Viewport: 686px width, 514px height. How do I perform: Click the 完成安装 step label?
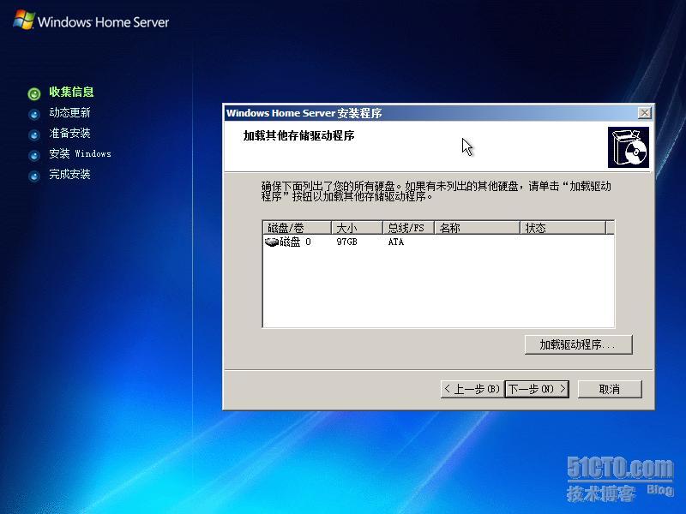[69, 175]
